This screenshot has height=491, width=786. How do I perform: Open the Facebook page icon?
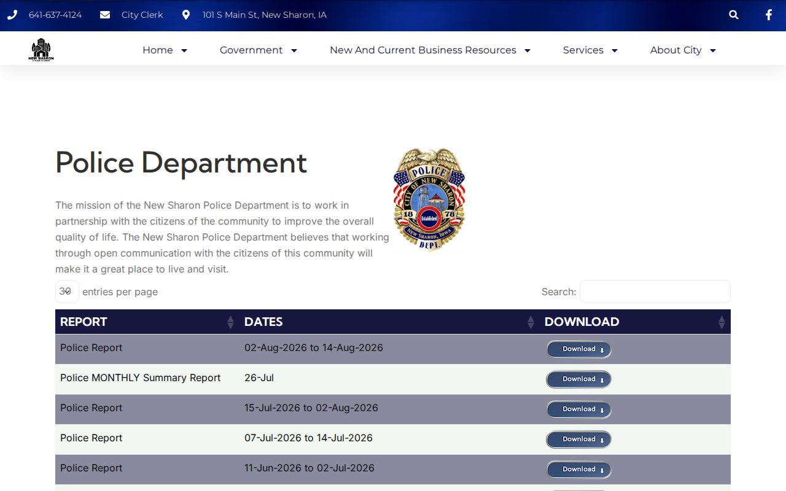(x=768, y=15)
